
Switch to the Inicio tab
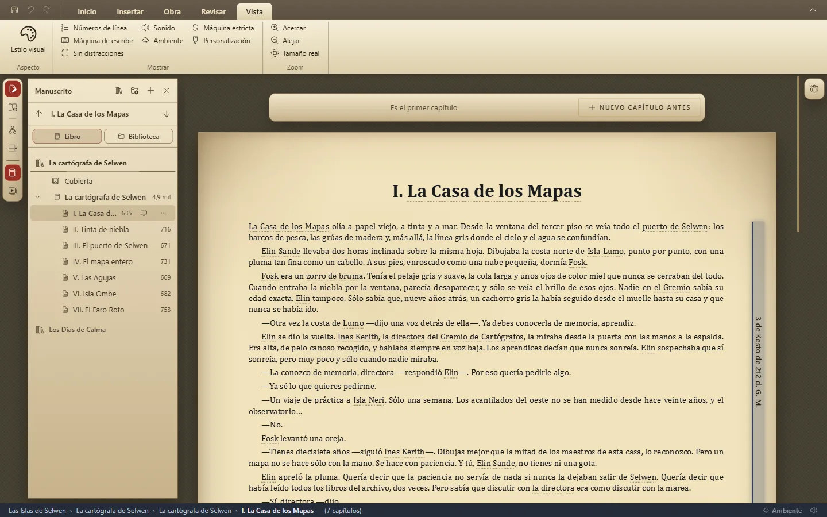tap(87, 11)
